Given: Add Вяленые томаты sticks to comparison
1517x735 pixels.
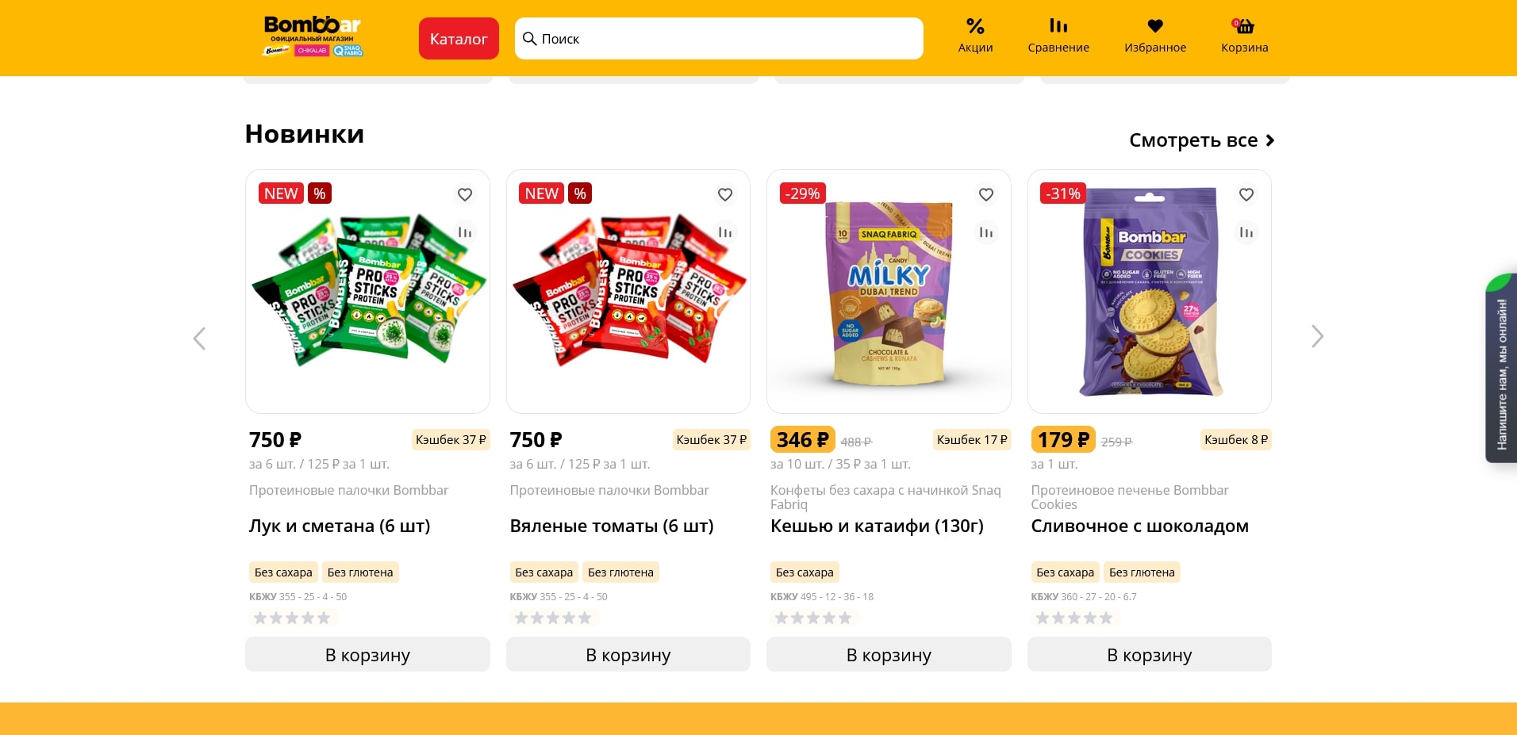Looking at the screenshot, I should tap(725, 232).
